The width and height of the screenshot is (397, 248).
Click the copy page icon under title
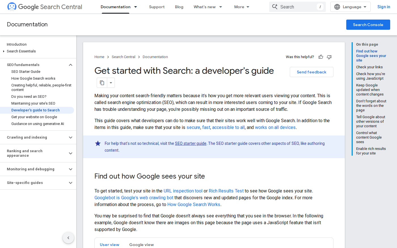[x=102, y=83]
